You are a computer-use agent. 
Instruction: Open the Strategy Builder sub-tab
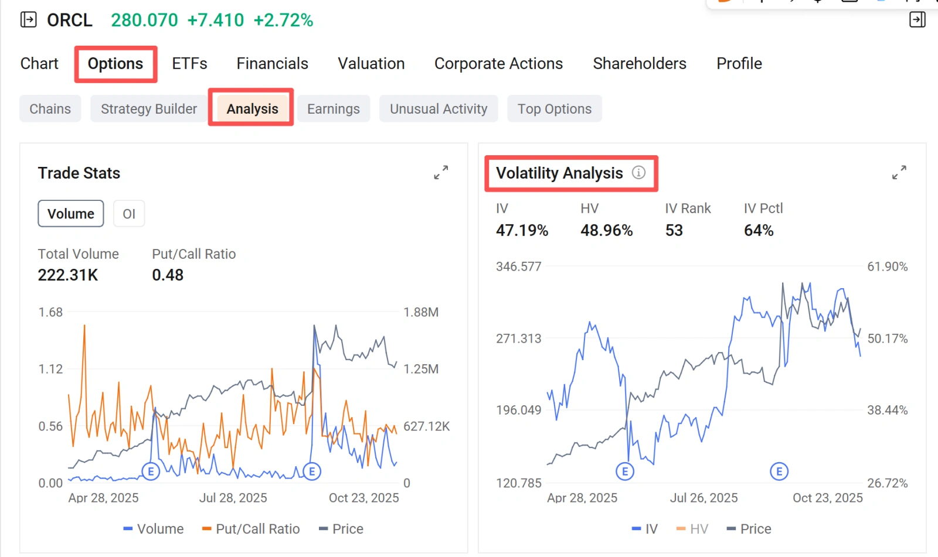coord(149,109)
